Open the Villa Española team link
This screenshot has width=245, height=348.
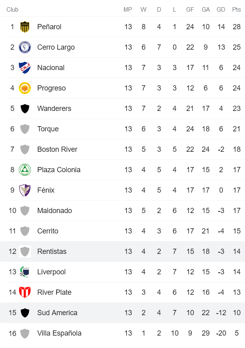coord(59,333)
